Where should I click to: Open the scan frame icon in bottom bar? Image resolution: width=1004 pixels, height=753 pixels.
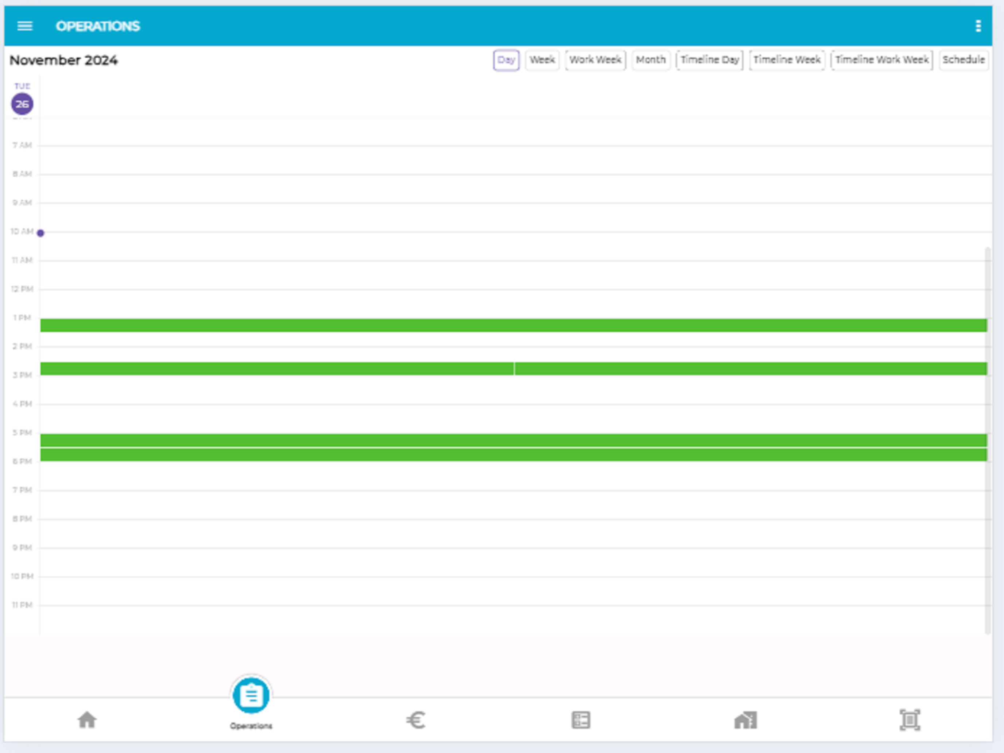click(910, 720)
